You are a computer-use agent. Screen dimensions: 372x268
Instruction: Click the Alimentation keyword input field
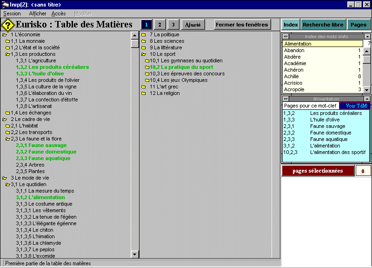tap(323, 44)
